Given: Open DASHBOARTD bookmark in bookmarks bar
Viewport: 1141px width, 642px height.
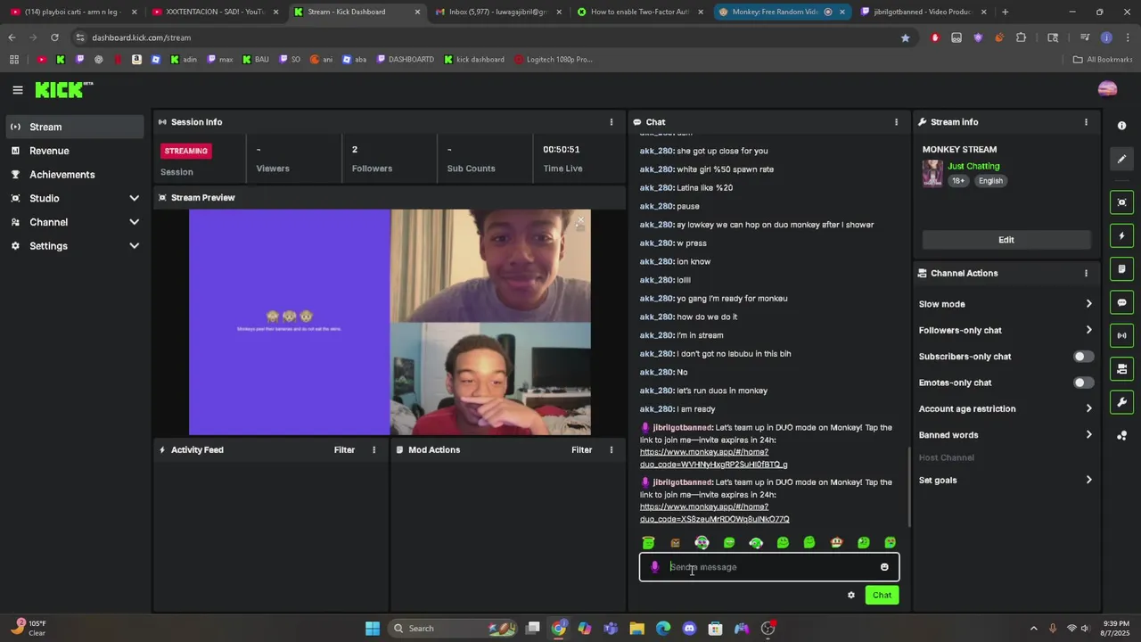Looking at the screenshot, I should click(406, 60).
